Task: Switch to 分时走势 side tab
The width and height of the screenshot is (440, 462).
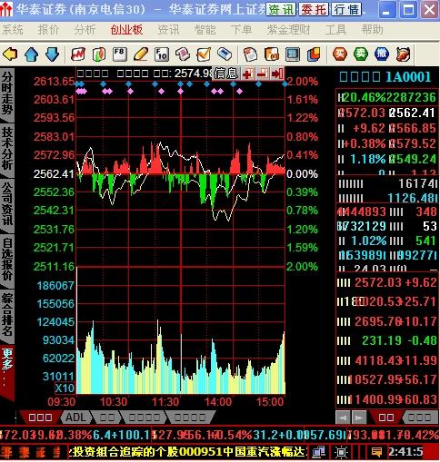Action: [7, 93]
